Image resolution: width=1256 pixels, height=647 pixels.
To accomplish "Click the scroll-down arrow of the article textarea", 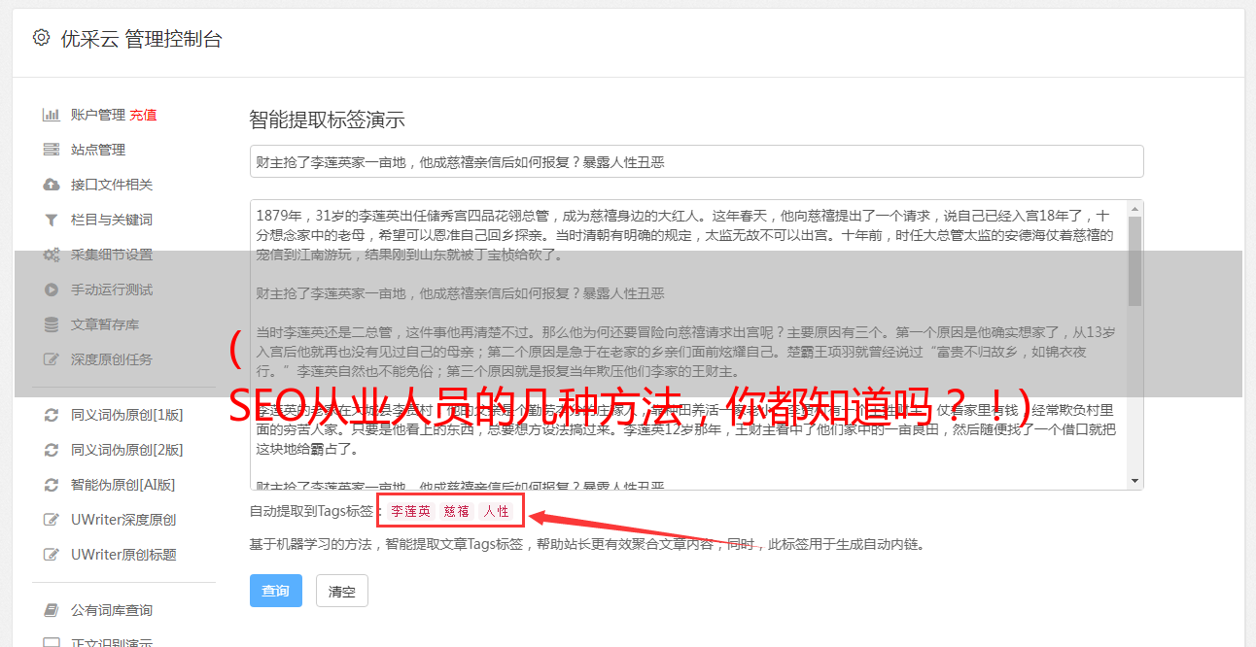I will click(x=1135, y=481).
